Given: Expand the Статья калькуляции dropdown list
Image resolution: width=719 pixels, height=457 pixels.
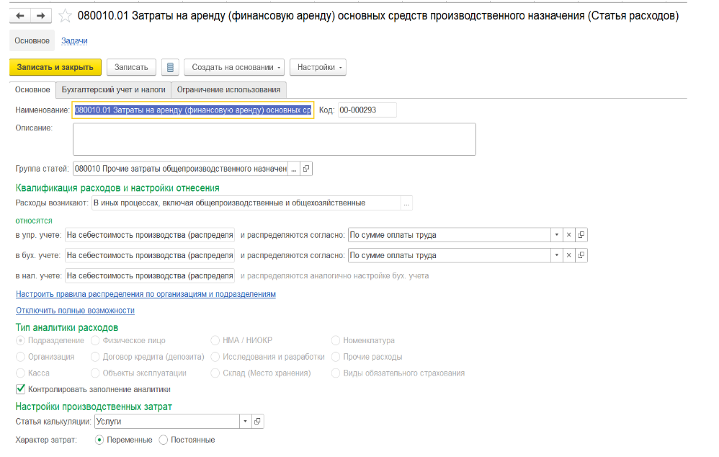Looking at the screenshot, I should (245, 422).
